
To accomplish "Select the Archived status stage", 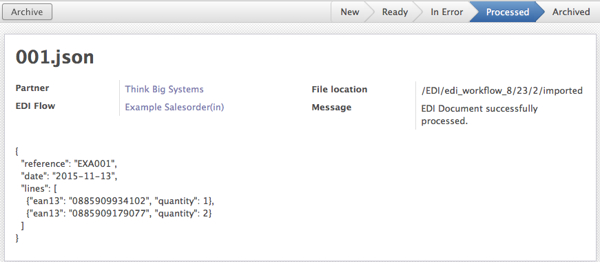I will click(x=571, y=12).
